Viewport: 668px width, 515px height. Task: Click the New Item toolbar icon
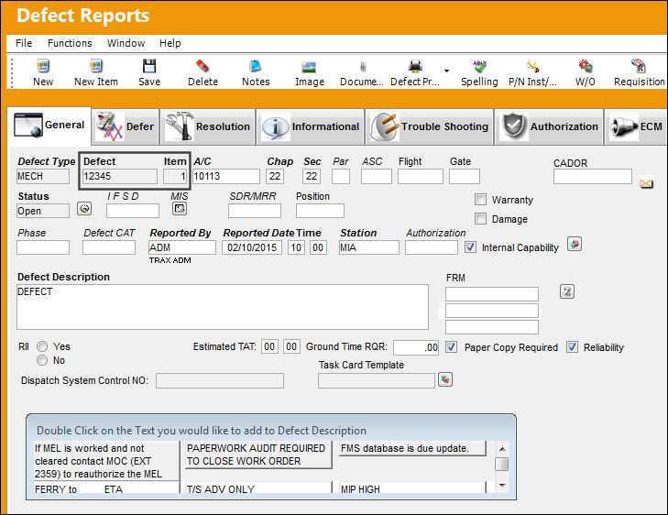pyautogui.click(x=96, y=67)
